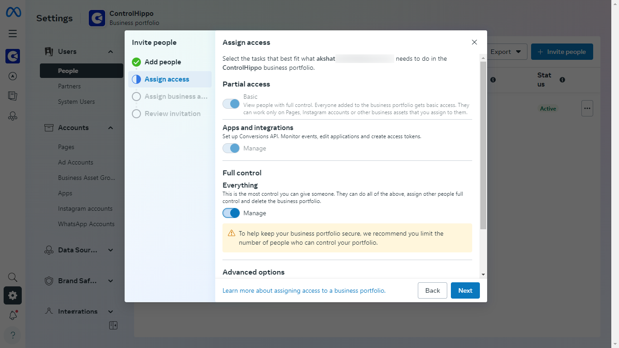The image size is (619, 348).
Task: Click the Next button
Action: coord(465,290)
